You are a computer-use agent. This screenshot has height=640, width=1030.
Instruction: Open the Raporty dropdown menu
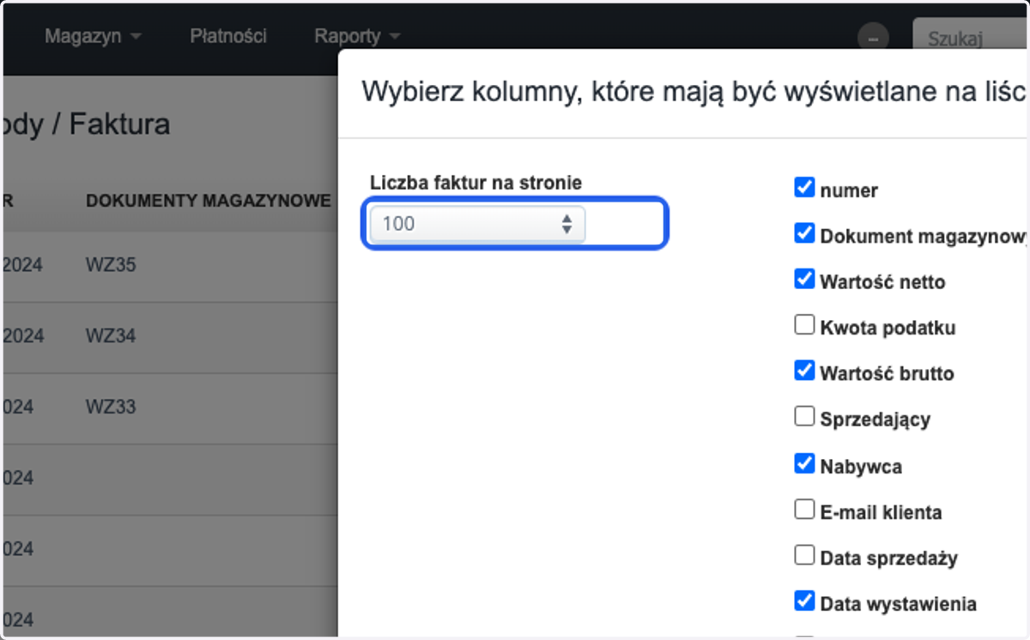coord(357,36)
